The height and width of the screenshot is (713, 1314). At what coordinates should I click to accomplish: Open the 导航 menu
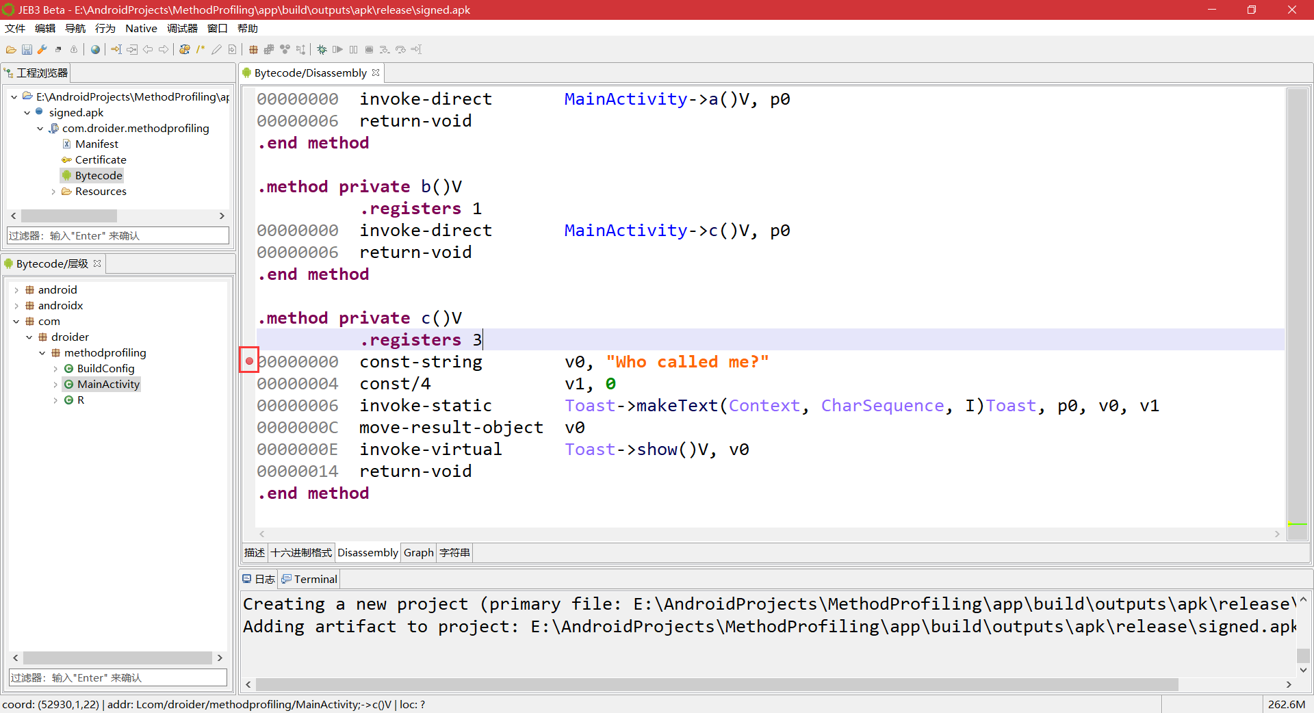click(x=75, y=28)
